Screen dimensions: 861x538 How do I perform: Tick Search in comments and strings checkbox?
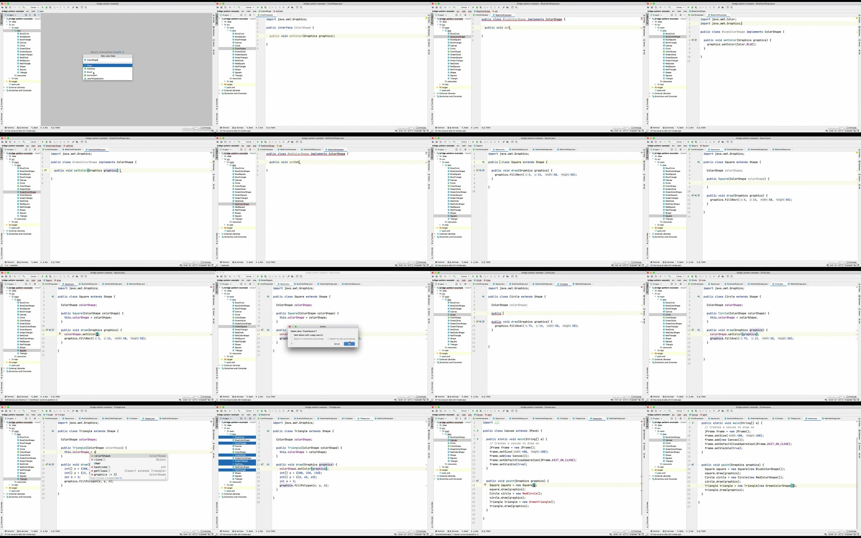tap(292, 339)
